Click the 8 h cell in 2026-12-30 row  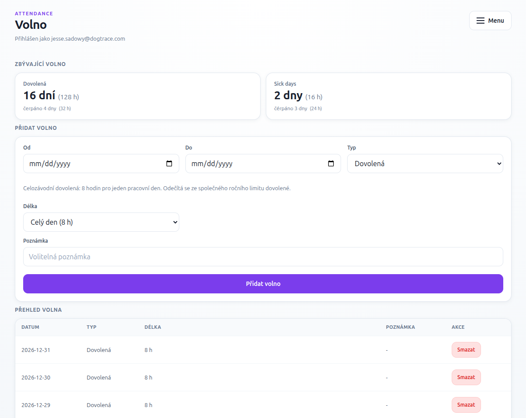(148, 378)
